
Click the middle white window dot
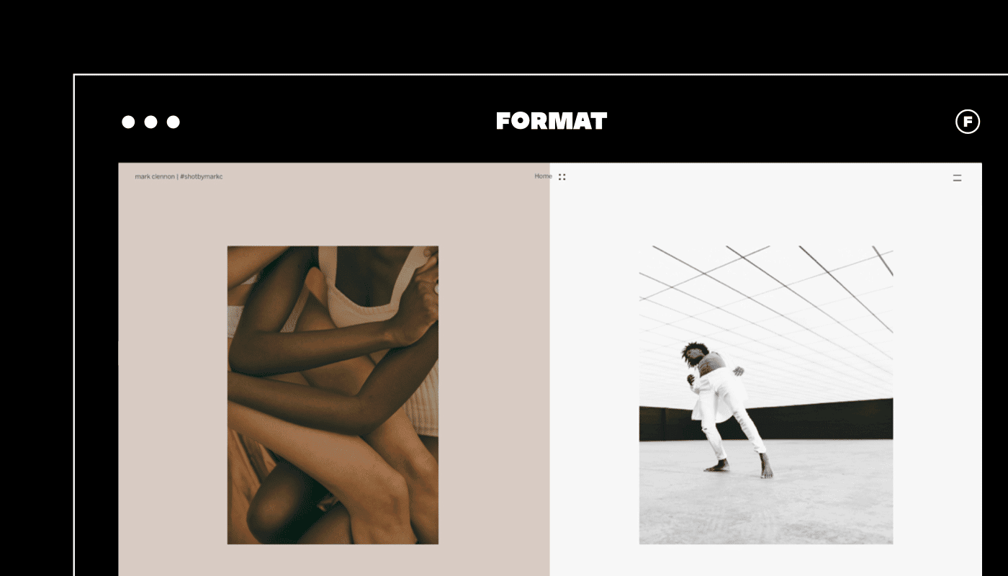point(150,122)
